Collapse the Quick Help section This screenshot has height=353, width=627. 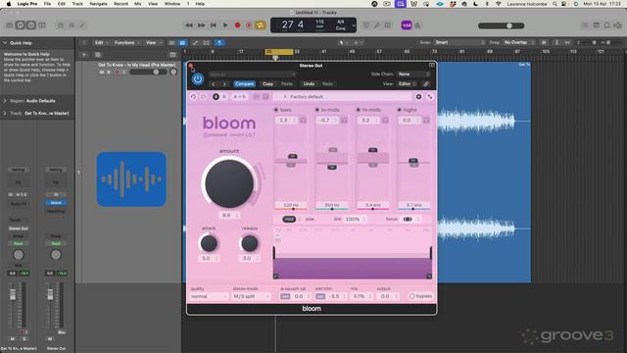click(5, 43)
